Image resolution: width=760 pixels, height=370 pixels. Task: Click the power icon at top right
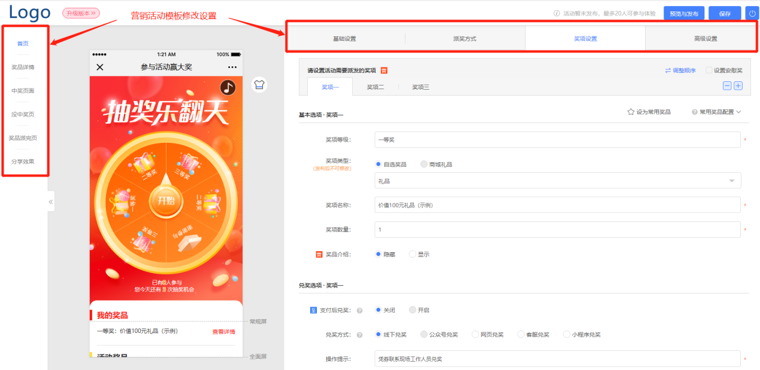tap(752, 13)
